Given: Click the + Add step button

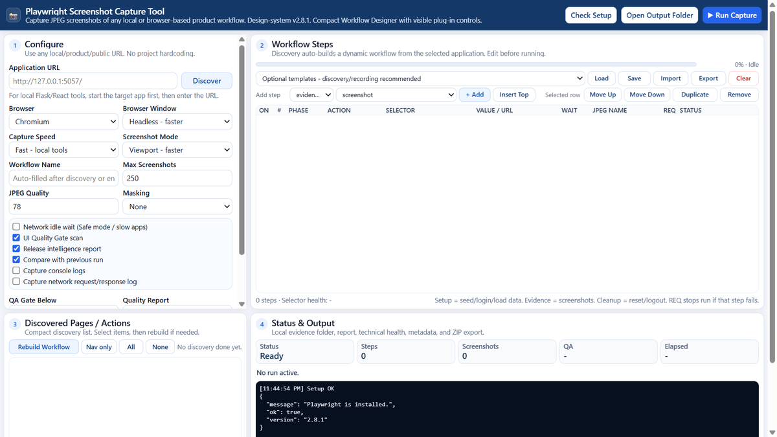Looking at the screenshot, I should [475, 95].
